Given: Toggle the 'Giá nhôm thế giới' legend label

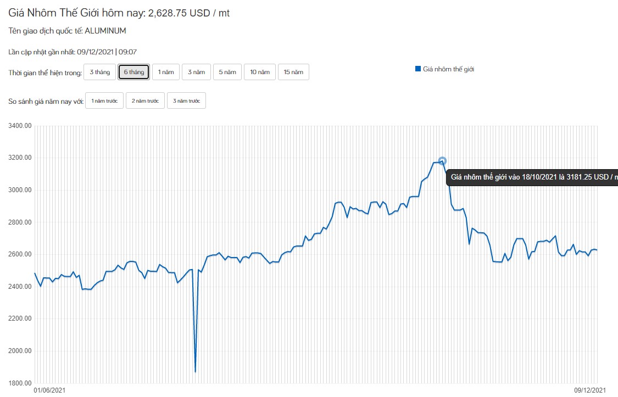Looking at the screenshot, I should [x=448, y=69].
